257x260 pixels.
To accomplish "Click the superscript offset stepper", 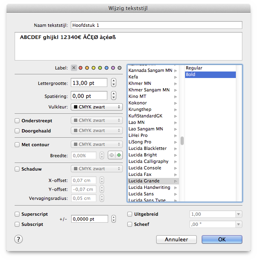I will [113, 219].
